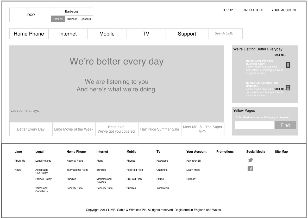Click Bundles under Home Phone

click(71, 179)
